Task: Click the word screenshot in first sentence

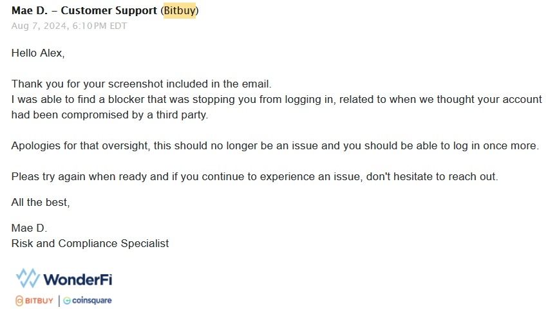Action: pyautogui.click(x=136, y=84)
